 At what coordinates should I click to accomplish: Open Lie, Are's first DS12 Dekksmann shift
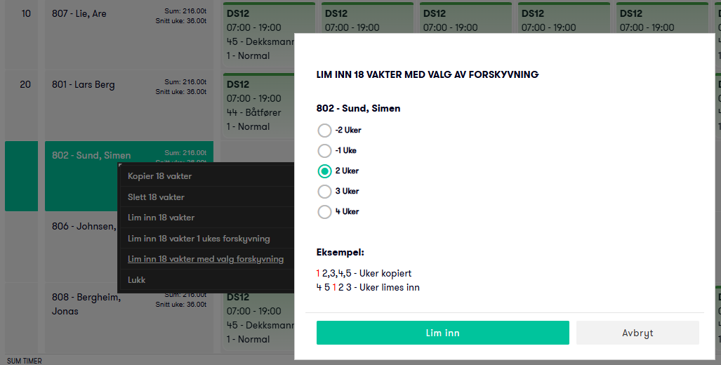259,35
